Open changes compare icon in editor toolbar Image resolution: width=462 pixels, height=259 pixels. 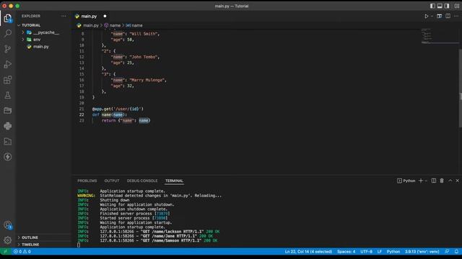(x=440, y=16)
